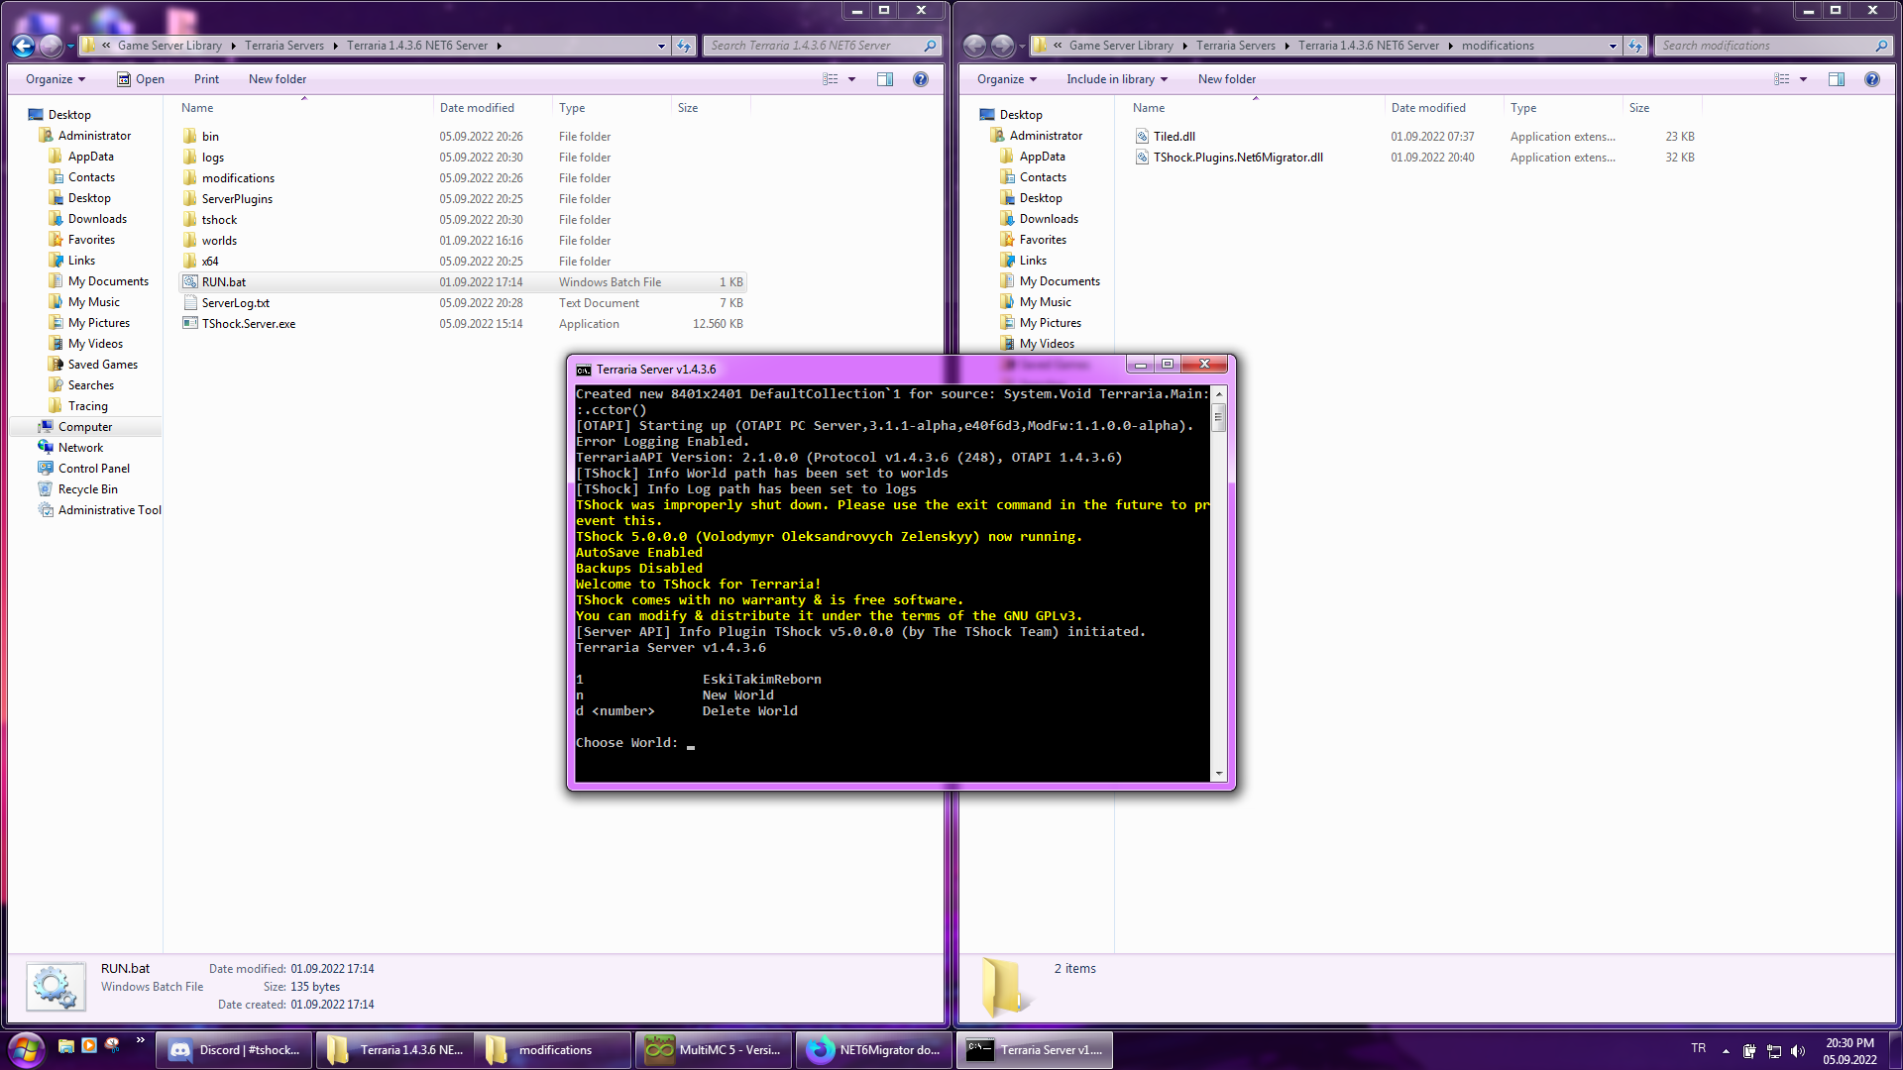This screenshot has height=1070, width=1903.
Task: Select Computer in left navigation tree
Action: [85, 427]
